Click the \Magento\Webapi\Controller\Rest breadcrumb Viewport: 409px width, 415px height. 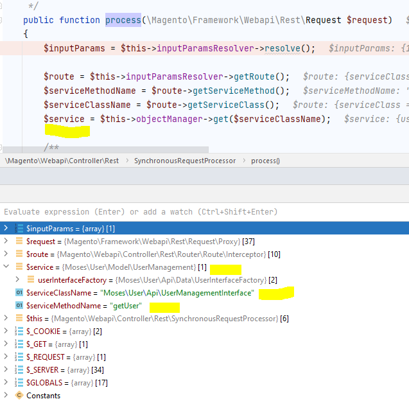point(60,161)
